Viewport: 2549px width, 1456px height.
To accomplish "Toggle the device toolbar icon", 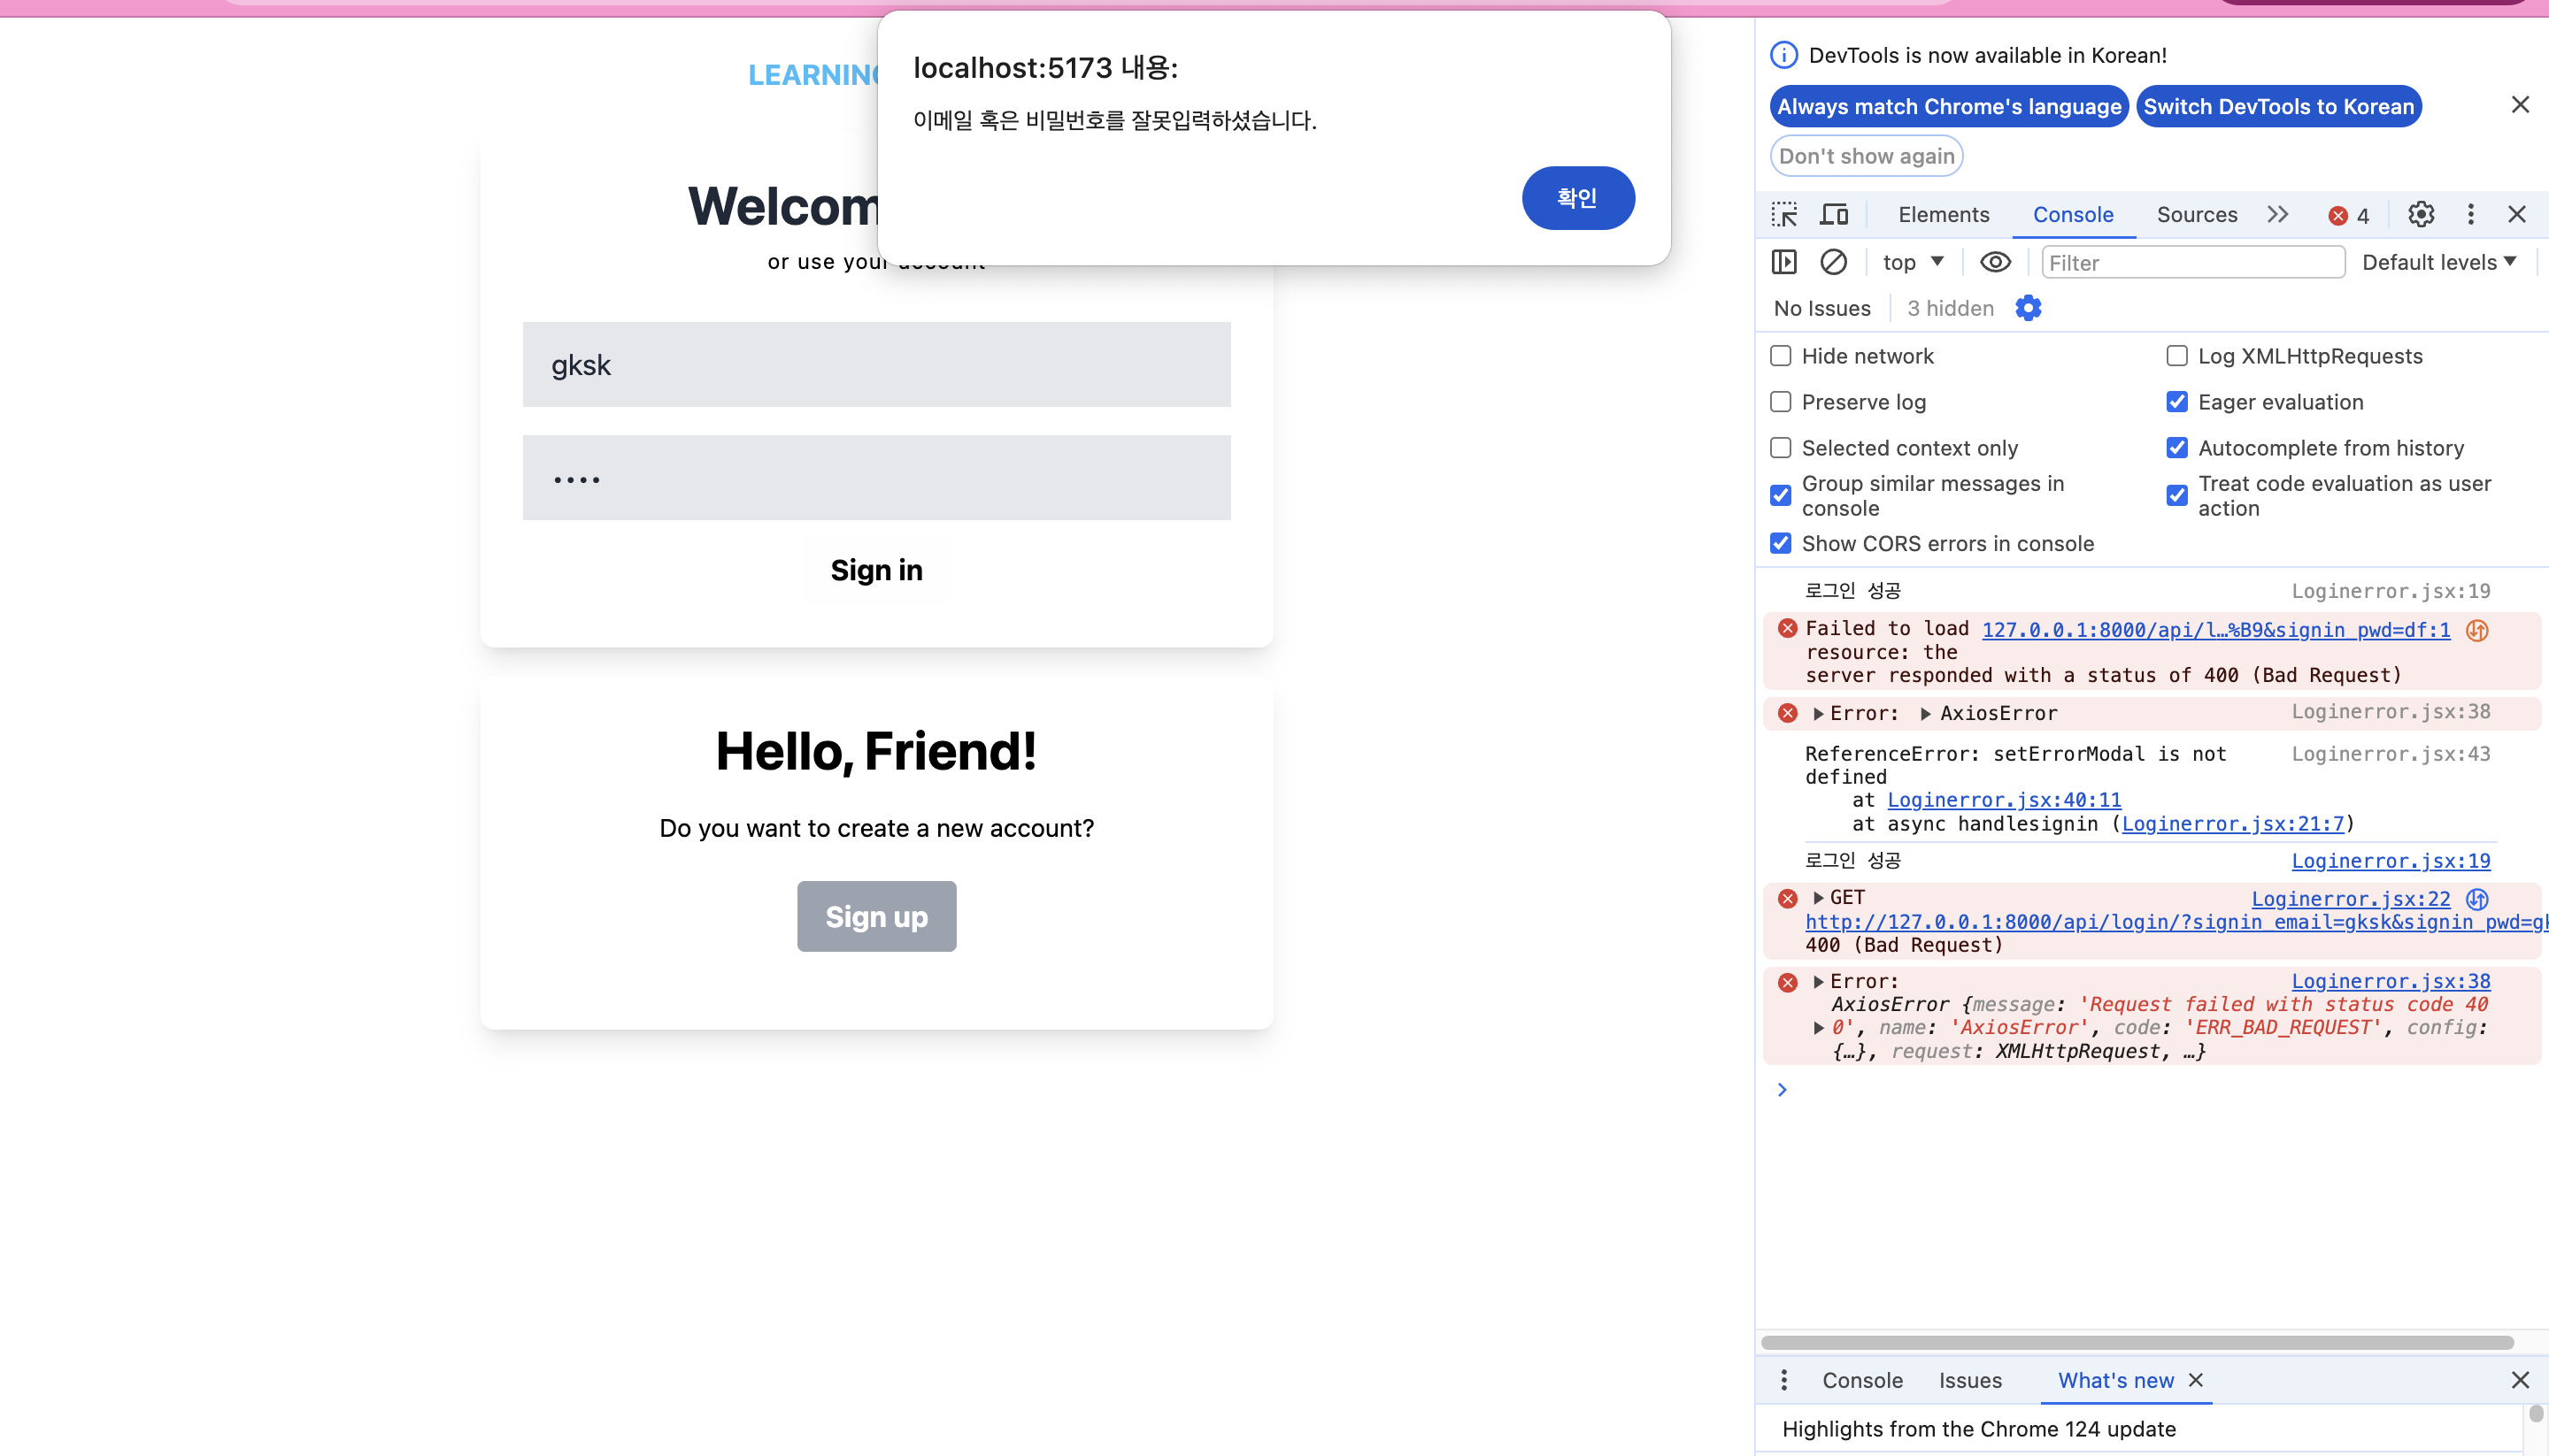I will [1834, 214].
